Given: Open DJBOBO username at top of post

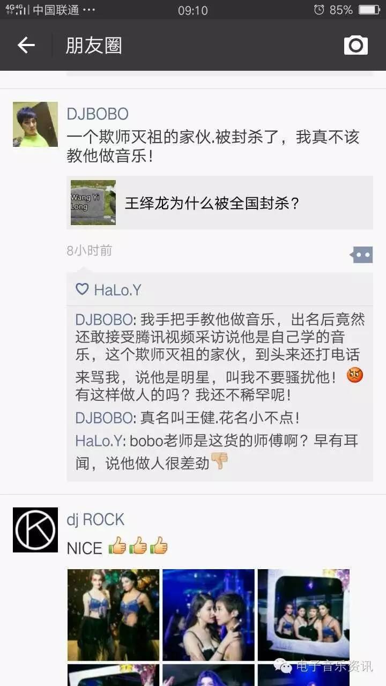Looking at the screenshot, I should (x=98, y=114).
